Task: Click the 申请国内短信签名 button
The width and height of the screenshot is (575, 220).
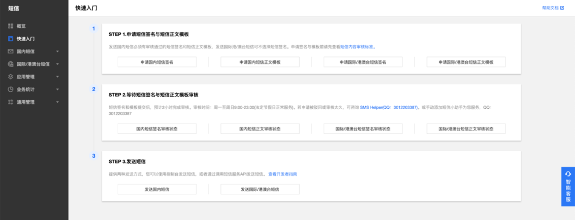Action: [157, 62]
